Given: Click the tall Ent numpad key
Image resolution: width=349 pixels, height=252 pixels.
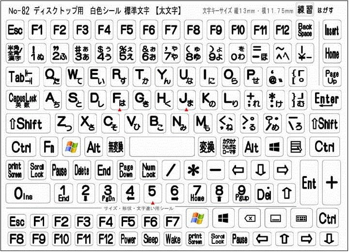Looking at the screenshot, I should (309, 182).
